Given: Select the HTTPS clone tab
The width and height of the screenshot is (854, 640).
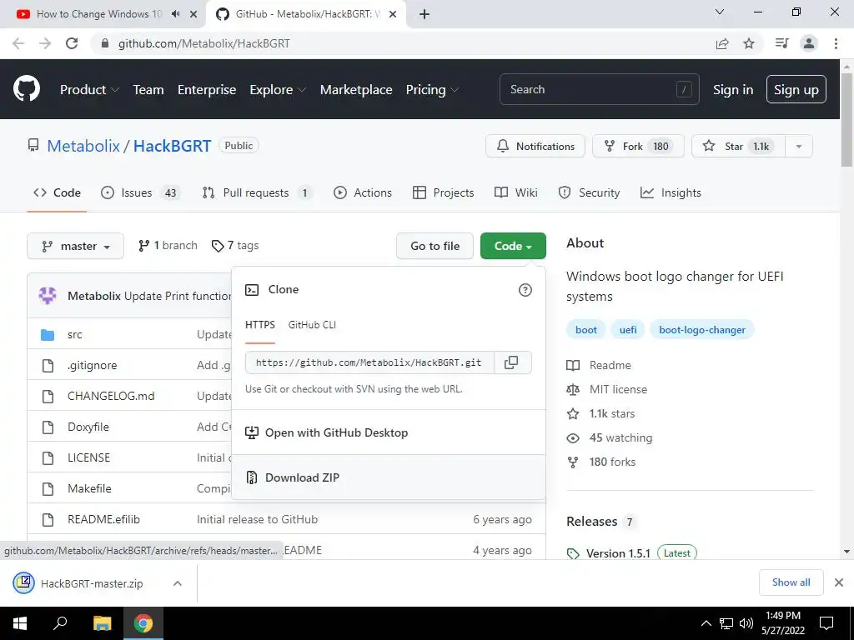Looking at the screenshot, I should 260,325.
